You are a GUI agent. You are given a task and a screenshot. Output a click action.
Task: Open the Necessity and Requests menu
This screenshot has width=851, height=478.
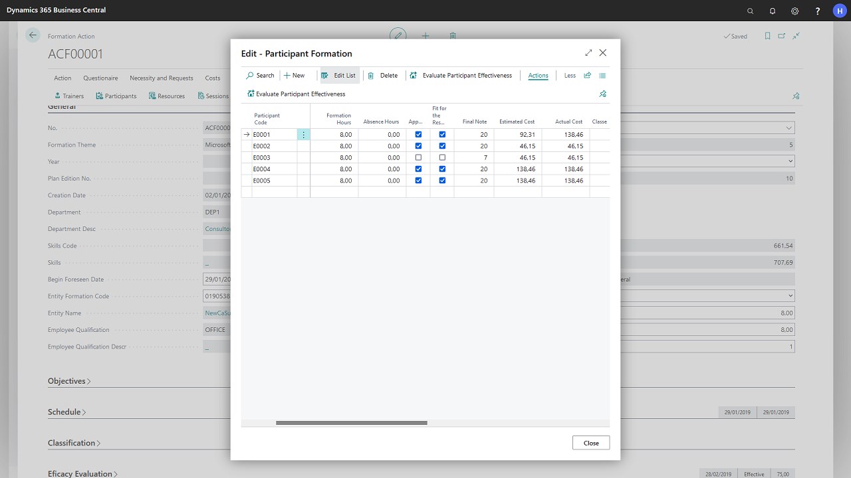point(162,78)
